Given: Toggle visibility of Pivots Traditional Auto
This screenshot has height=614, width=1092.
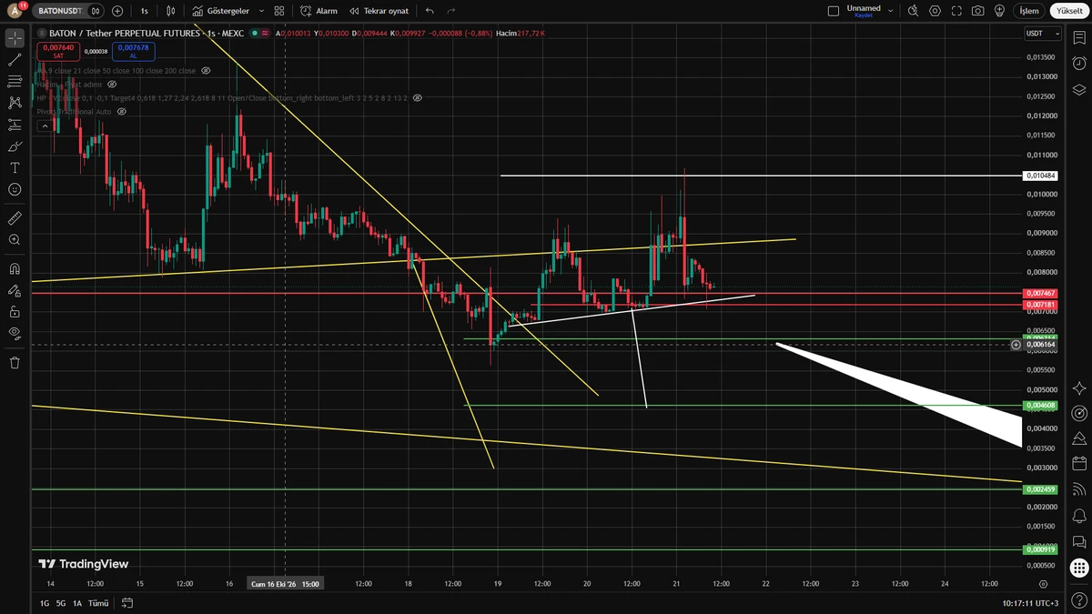Looking at the screenshot, I should [121, 111].
